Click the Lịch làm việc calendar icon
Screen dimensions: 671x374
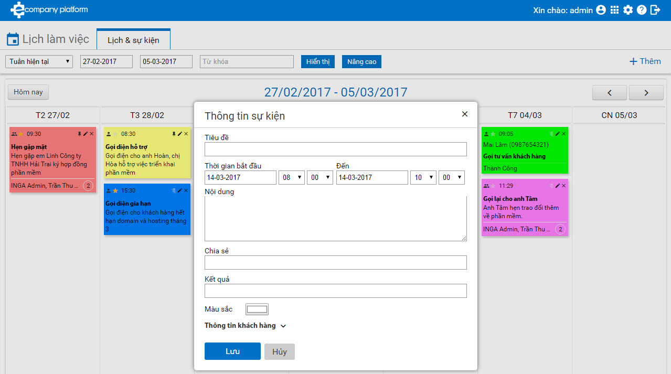tap(13, 39)
